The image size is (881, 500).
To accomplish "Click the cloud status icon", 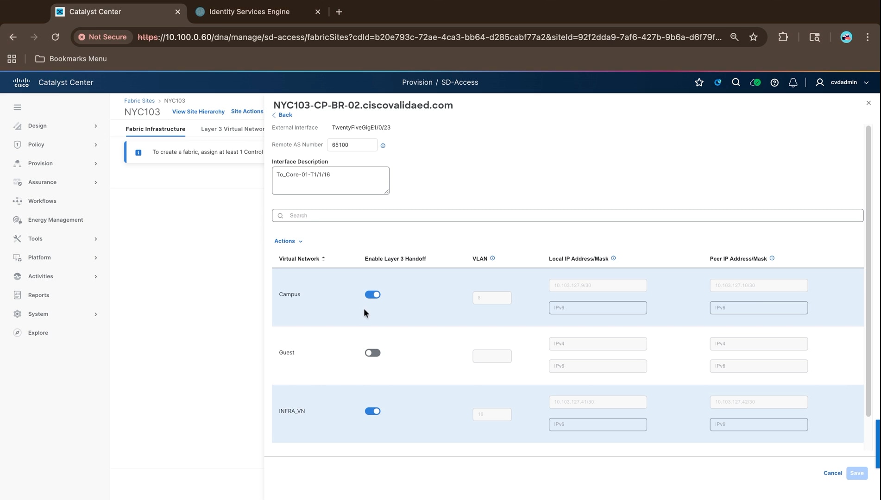I will click(x=755, y=82).
